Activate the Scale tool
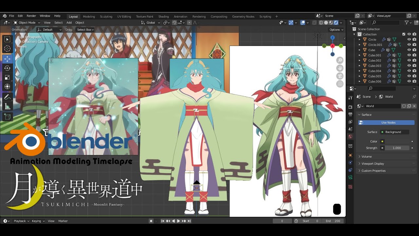Image resolution: width=419 pixels, height=236 pixels. point(7,77)
